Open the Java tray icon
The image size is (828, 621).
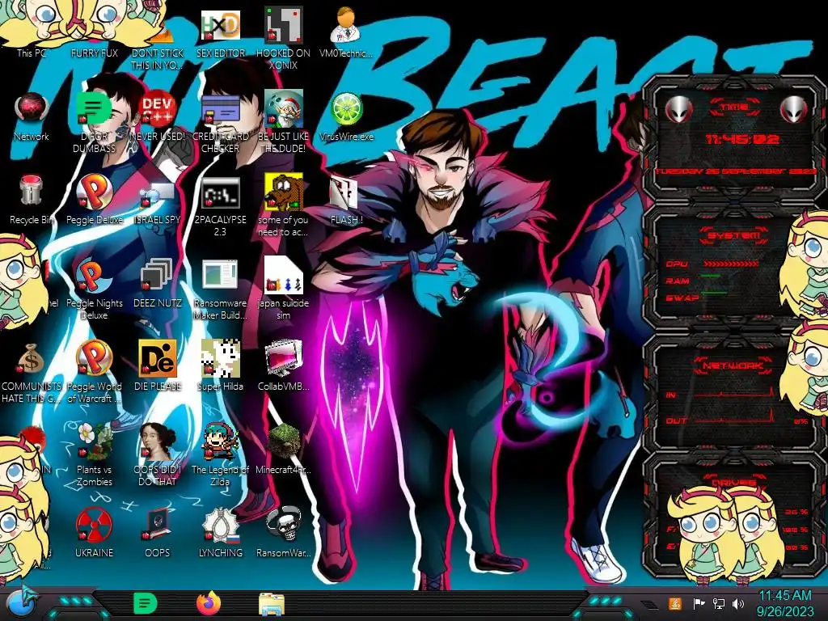[675, 603]
